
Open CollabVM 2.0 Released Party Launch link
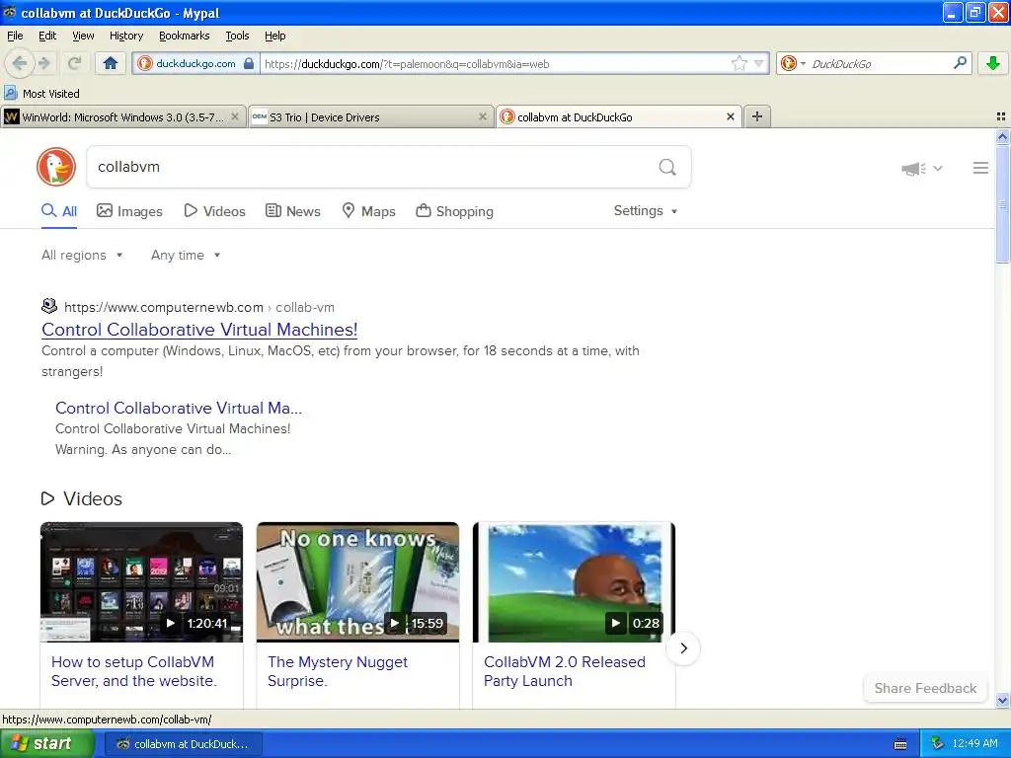click(x=564, y=671)
